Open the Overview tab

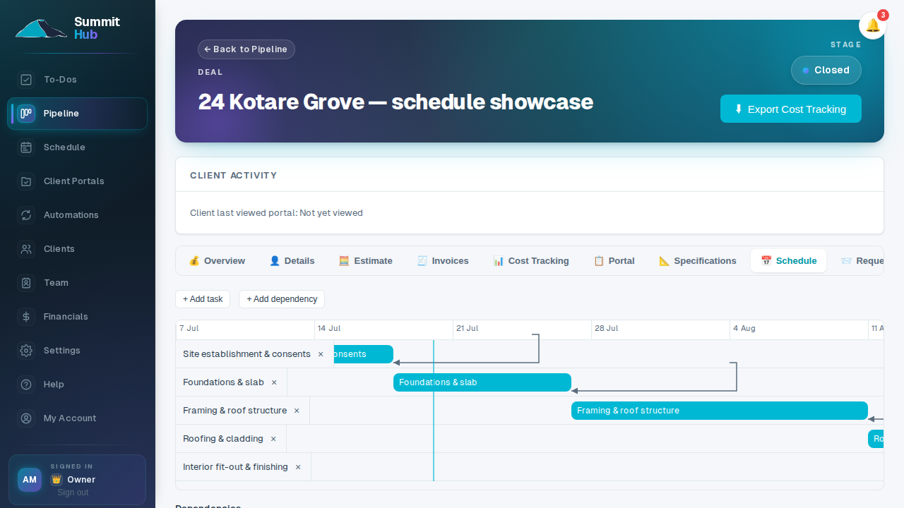click(217, 261)
